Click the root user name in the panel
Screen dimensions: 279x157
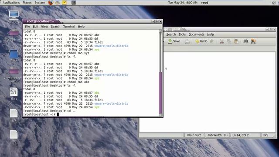pos(204,3)
